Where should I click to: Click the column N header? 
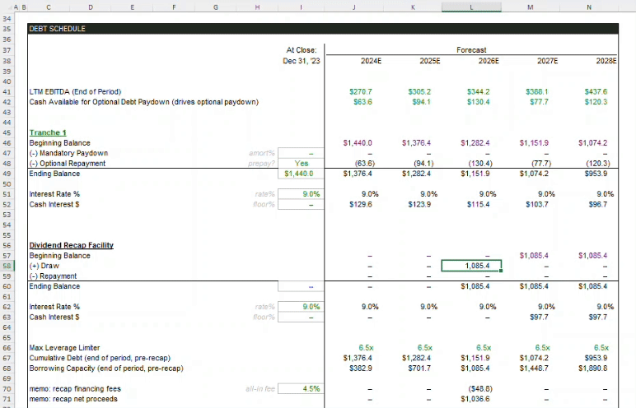(x=588, y=7)
